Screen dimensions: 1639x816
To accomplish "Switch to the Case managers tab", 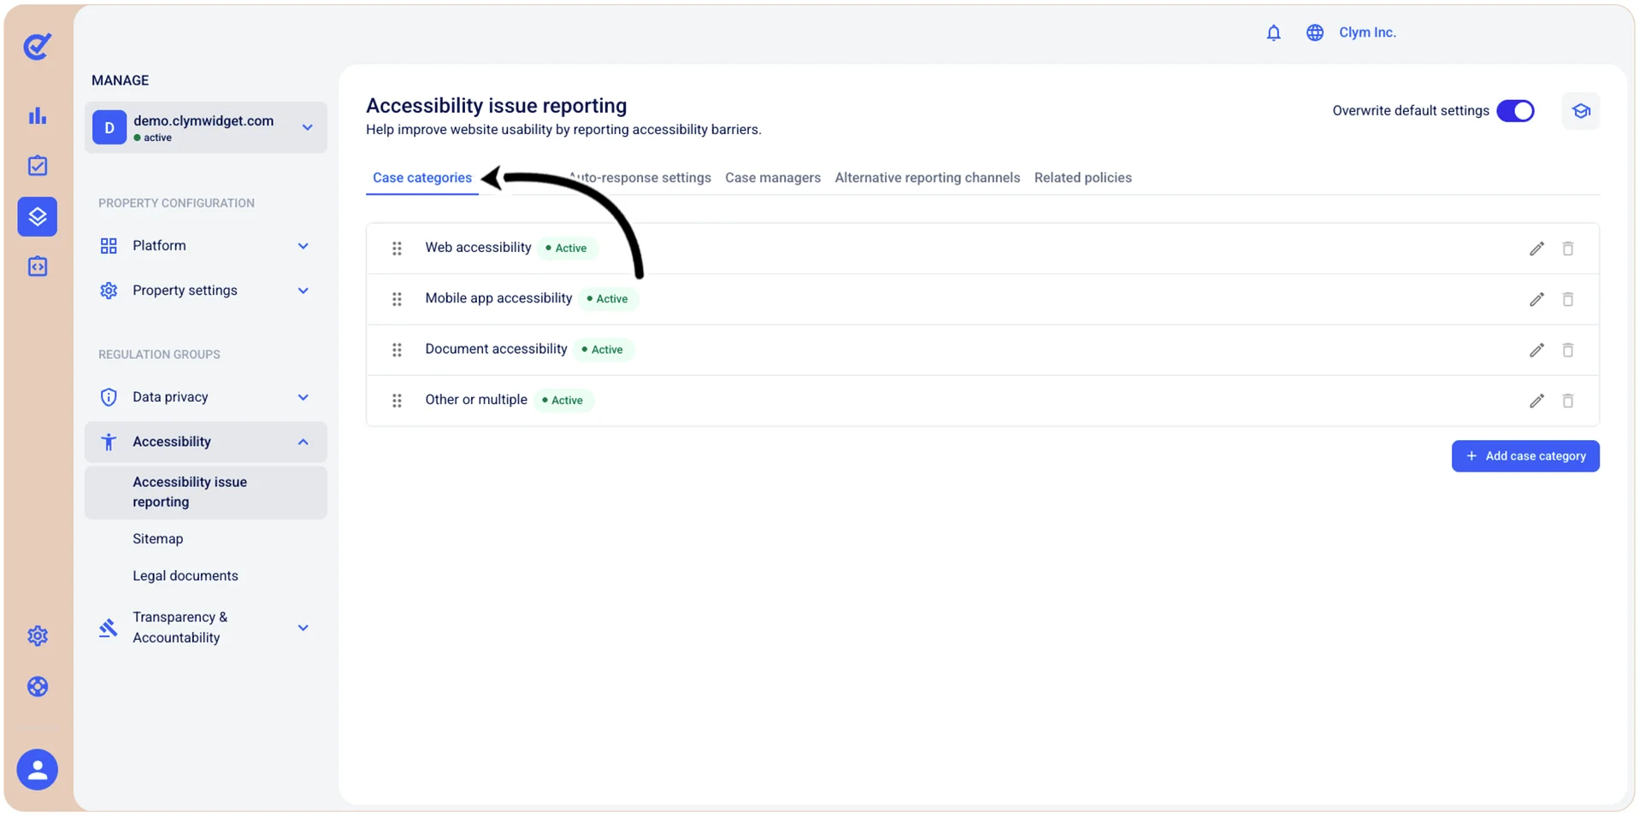I will [x=773, y=178].
